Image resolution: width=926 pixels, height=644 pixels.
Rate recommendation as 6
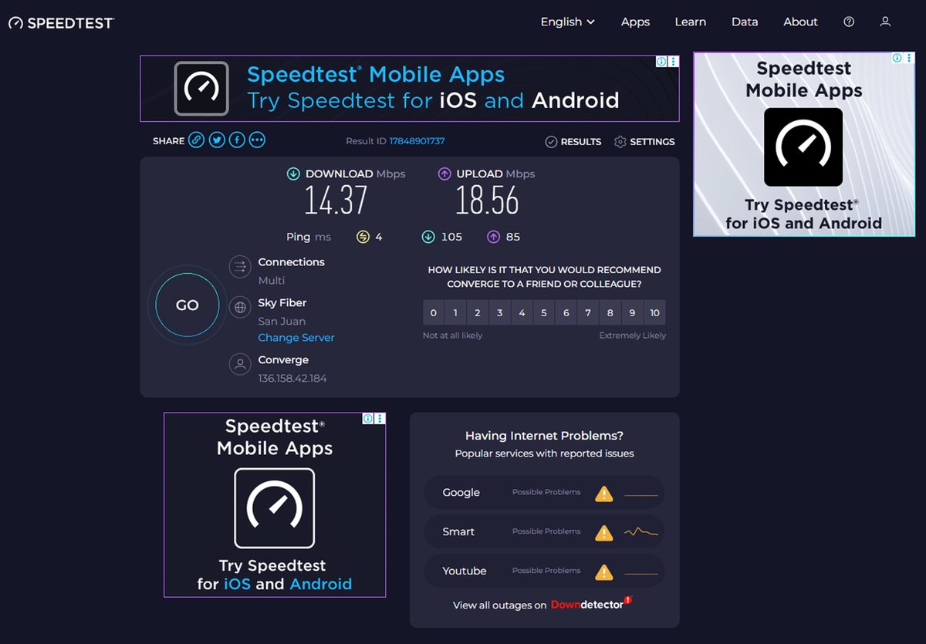566,312
